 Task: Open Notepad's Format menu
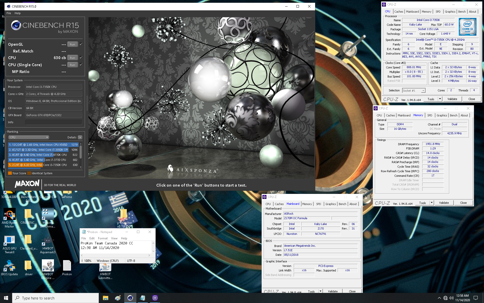[x=103, y=238]
